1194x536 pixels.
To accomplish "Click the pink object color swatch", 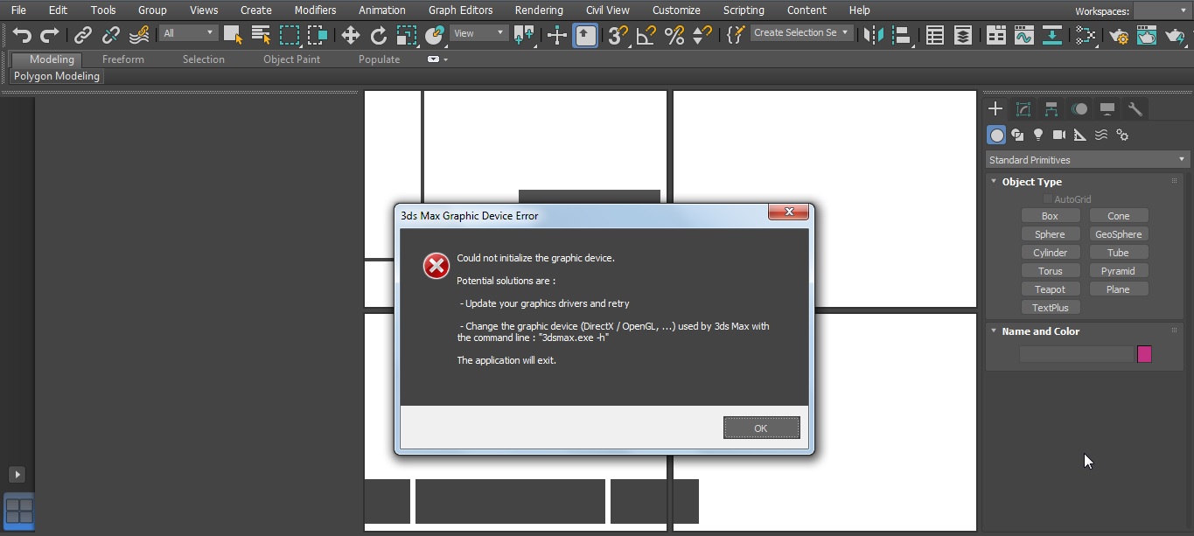I will tap(1144, 354).
